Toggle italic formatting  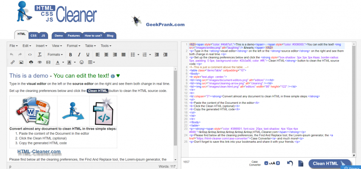[x=79, y=55]
